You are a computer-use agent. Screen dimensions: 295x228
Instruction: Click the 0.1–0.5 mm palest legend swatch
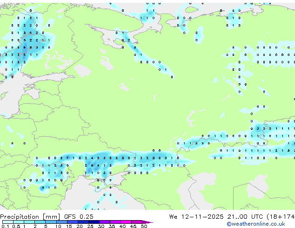8,222
